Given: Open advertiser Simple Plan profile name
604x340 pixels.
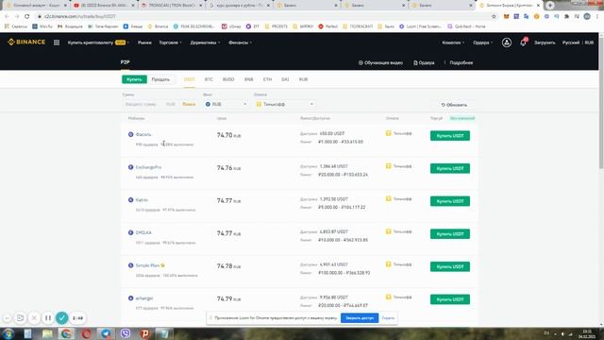Looking at the screenshot, I should tap(147, 265).
